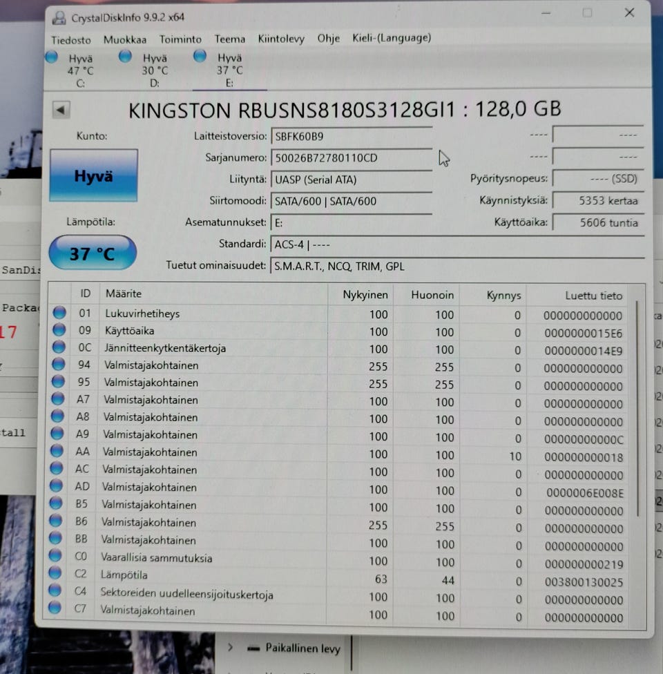Click raw value 0000000015E6

point(583,333)
